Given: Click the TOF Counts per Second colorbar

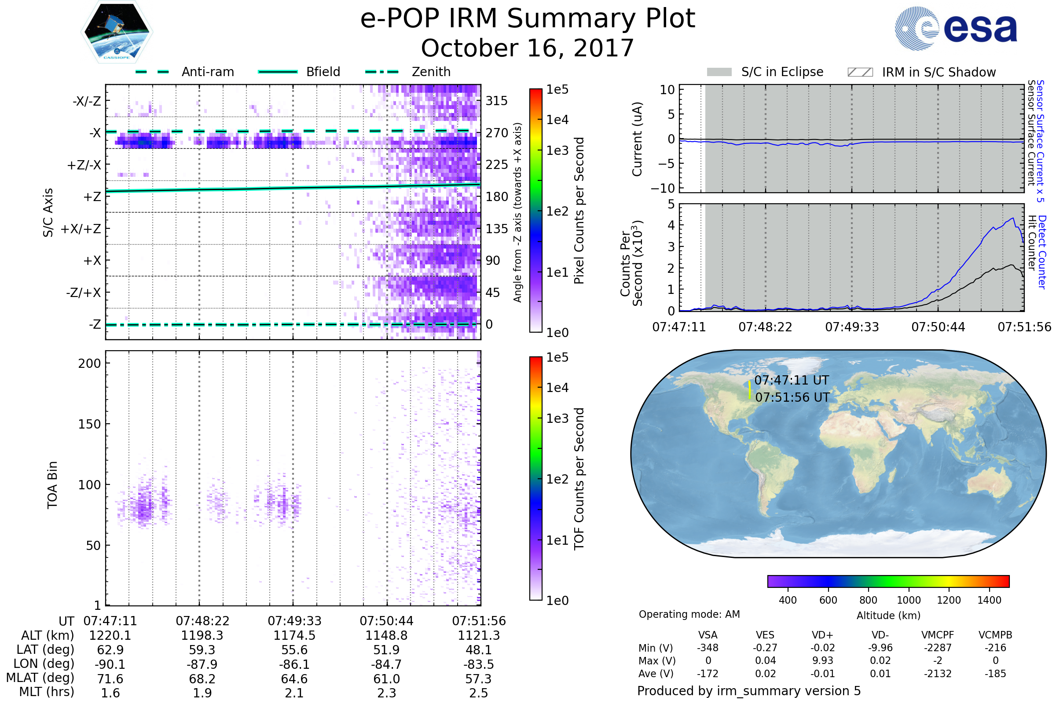Looking at the screenshot, I should point(535,478).
